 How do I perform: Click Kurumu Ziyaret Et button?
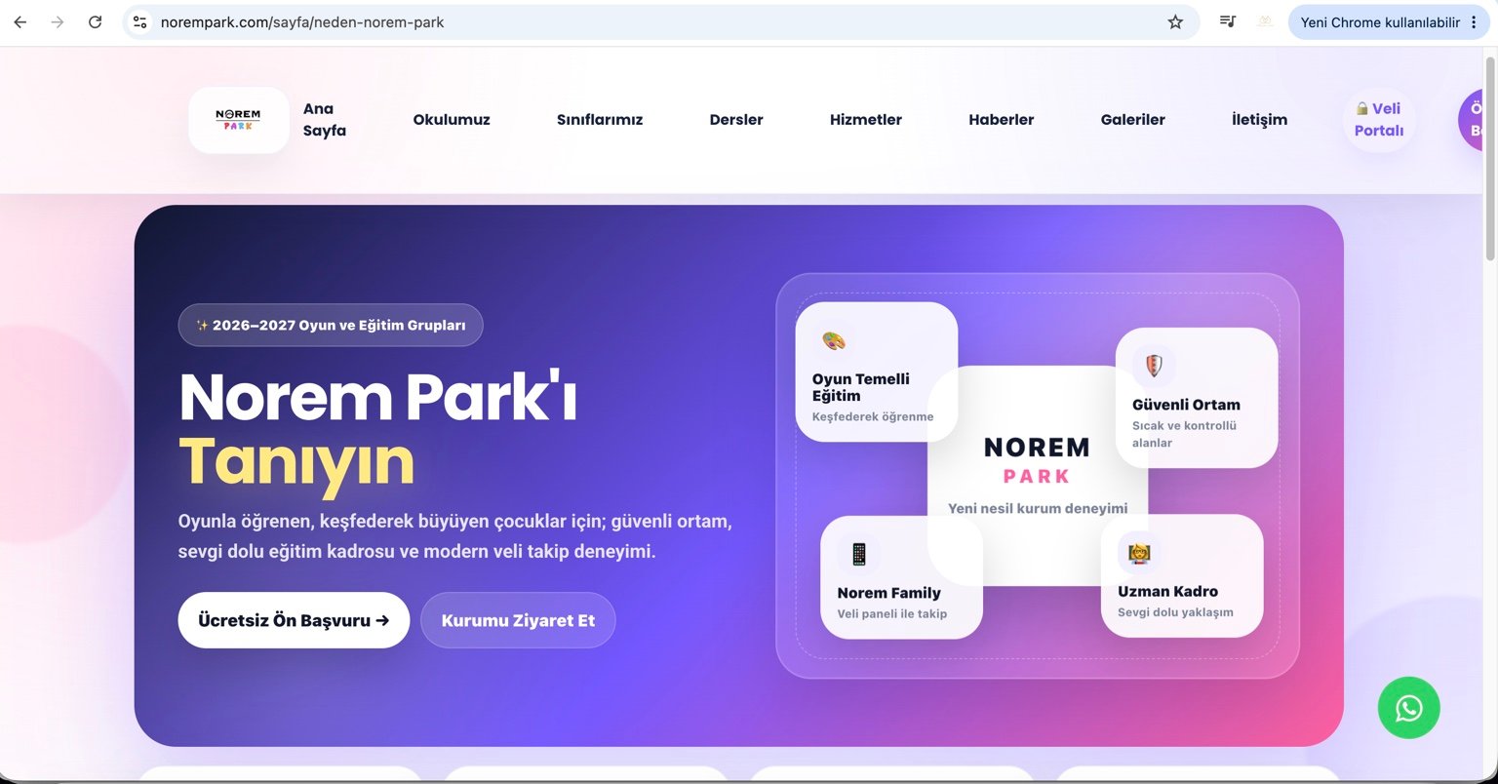click(x=518, y=620)
